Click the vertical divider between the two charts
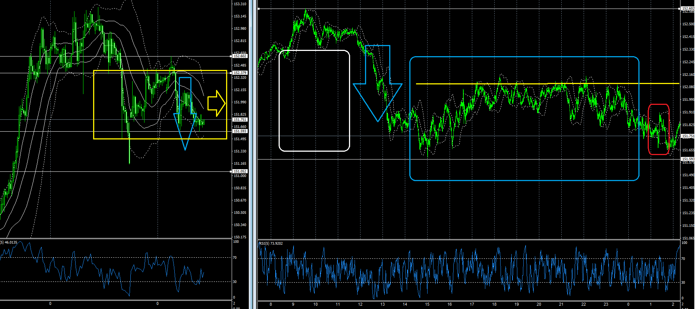The height and width of the screenshot is (309, 695). coord(253,154)
